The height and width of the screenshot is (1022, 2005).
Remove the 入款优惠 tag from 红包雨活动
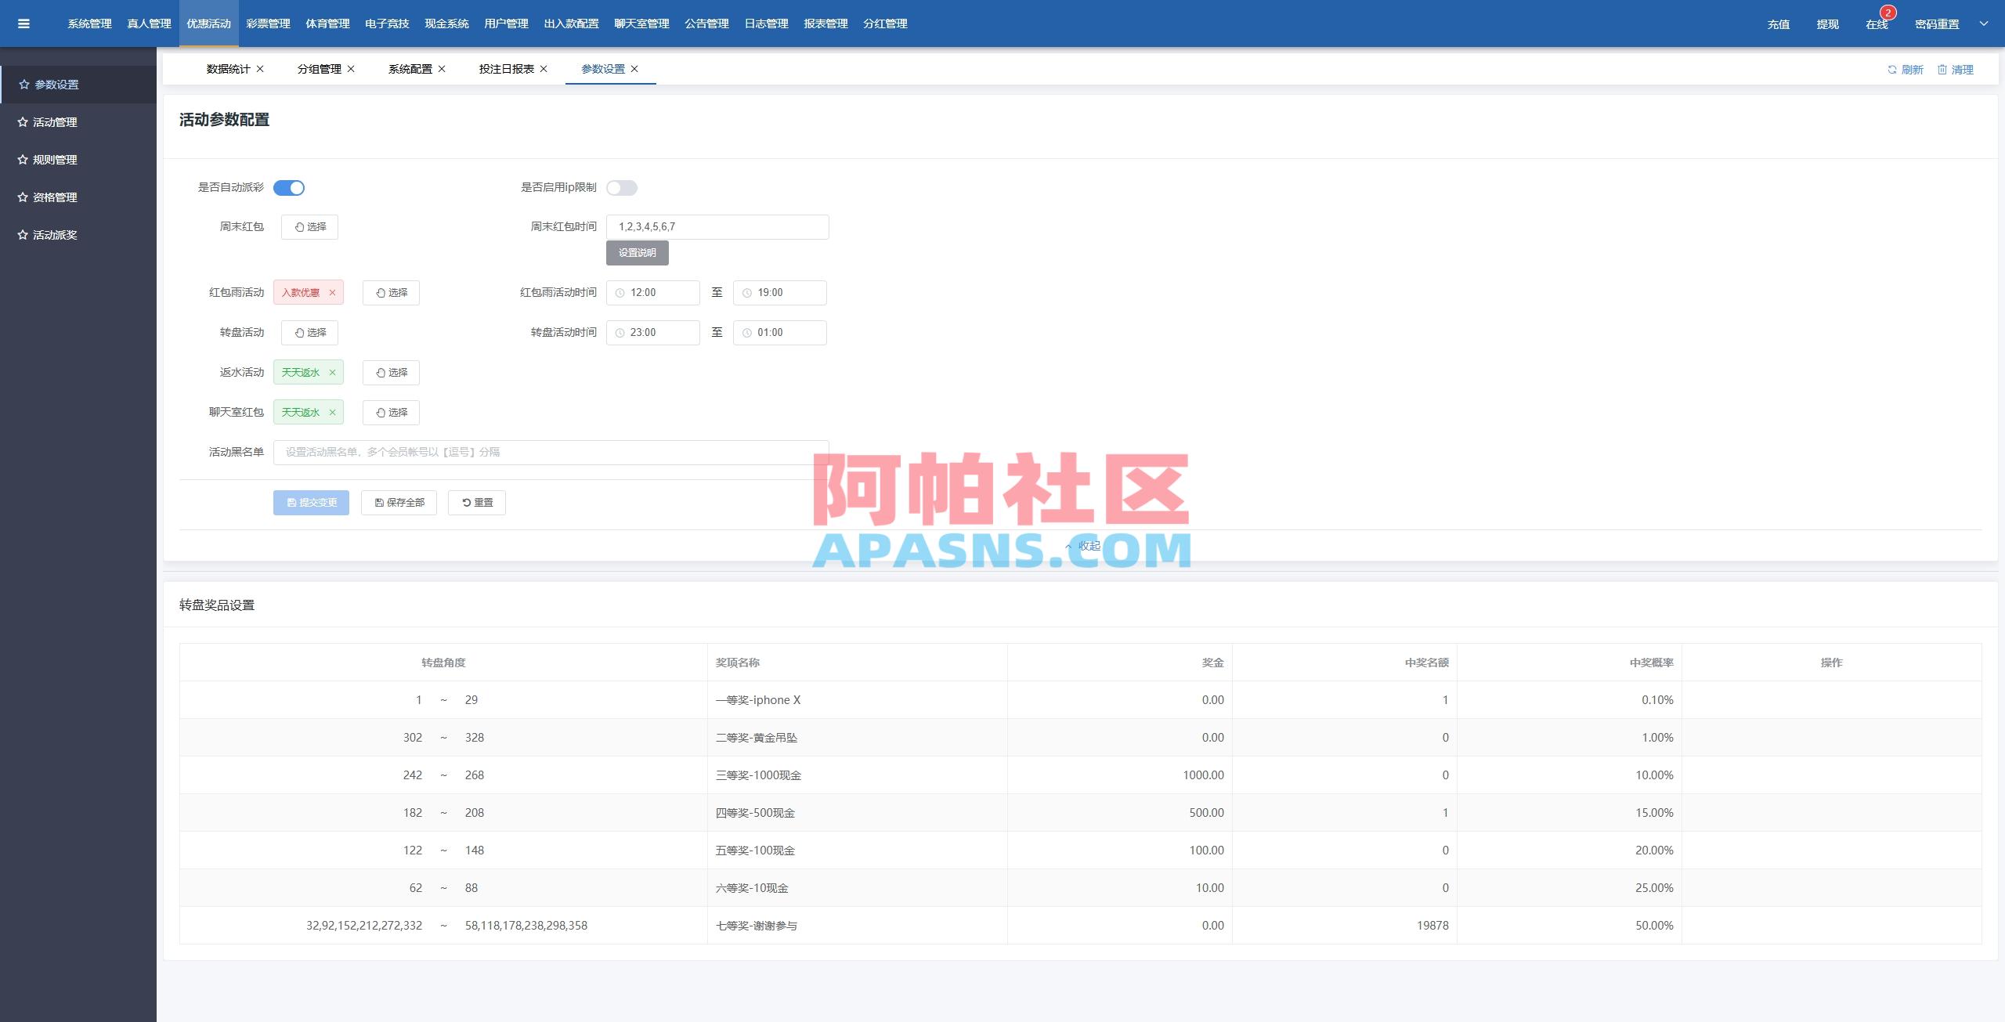pyautogui.click(x=332, y=292)
